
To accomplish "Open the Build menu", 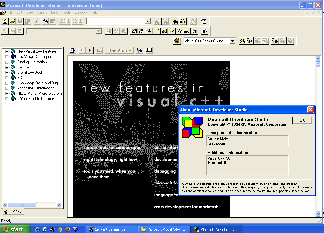I will pyautogui.click(x=54, y=12).
